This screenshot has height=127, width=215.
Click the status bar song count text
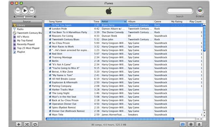(109, 125)
